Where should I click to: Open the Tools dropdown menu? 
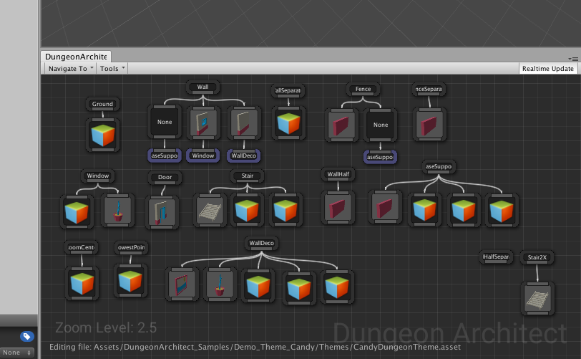click(112, 68)
